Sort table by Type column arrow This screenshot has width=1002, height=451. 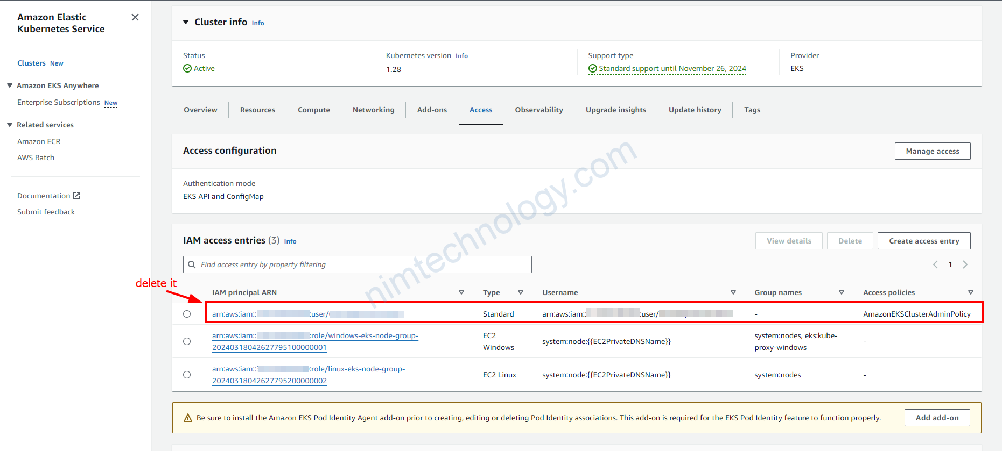[521, 292]
